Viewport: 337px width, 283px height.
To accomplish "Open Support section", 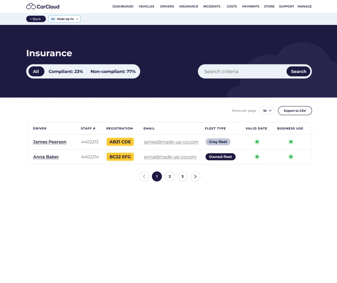I will (286, 6).
